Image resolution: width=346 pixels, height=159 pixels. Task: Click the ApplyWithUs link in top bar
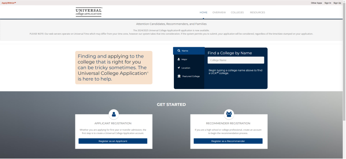[x=9, y=3]
